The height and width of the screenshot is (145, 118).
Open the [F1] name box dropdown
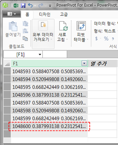click(40, 55)
